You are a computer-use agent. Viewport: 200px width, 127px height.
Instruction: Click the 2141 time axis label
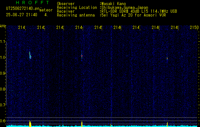point(22,27)
